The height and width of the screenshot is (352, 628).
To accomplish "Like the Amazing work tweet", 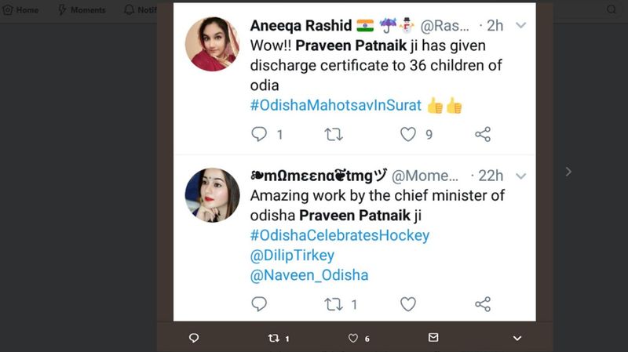I will click(x=408, y=304).
